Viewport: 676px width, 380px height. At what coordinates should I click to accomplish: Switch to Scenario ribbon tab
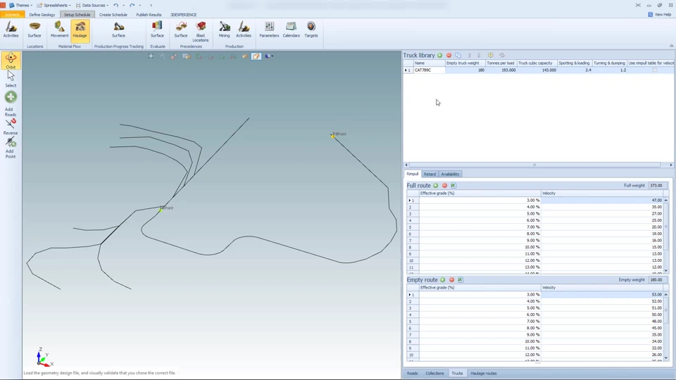point(12,15)
